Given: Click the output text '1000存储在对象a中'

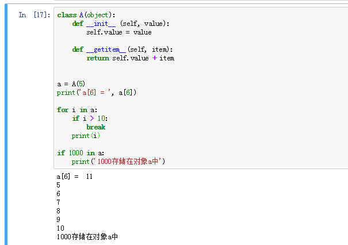Looking at the screenshot, I should [87, 237].
